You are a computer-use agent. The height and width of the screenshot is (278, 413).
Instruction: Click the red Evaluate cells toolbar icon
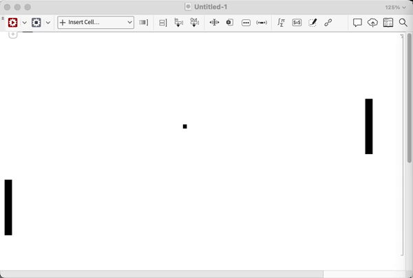tap(12, 23)
